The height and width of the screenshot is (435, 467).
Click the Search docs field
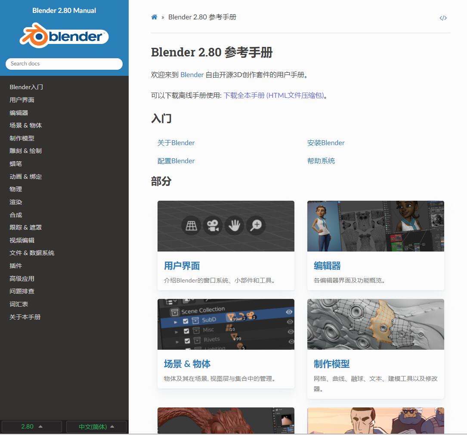point(64,64)
